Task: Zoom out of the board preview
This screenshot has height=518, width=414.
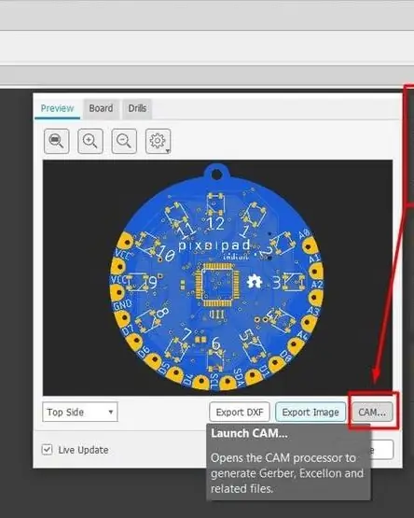Action: coord(124,141)
